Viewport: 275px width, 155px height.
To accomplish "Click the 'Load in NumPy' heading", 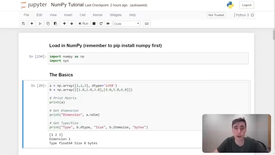I will (x=105, y=46).
